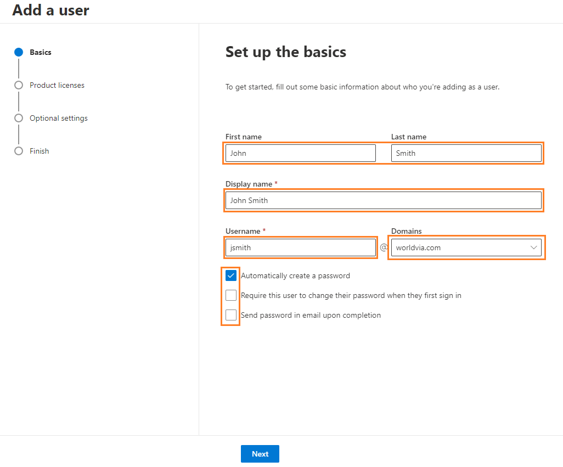Select the Basics step
The image size is (563, 467).
pyautogui.click(x=40, y=53)
